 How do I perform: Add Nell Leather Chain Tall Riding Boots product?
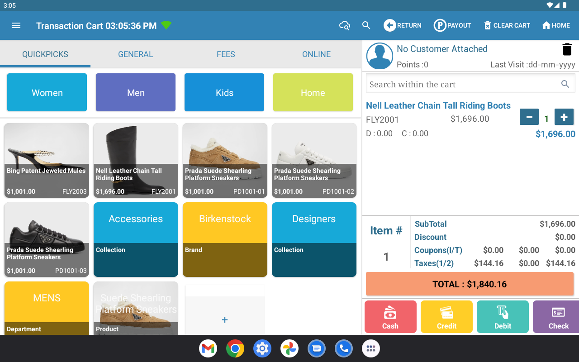click(136, 161)
